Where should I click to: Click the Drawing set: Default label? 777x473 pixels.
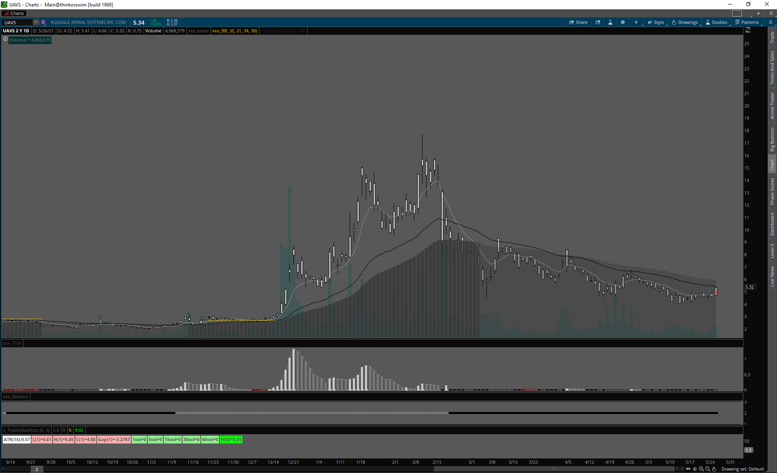pyautogui.click(x=743, y=469)
